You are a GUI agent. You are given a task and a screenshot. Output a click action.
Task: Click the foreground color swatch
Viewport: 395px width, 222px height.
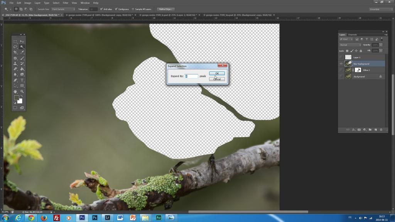click(17, 97)
